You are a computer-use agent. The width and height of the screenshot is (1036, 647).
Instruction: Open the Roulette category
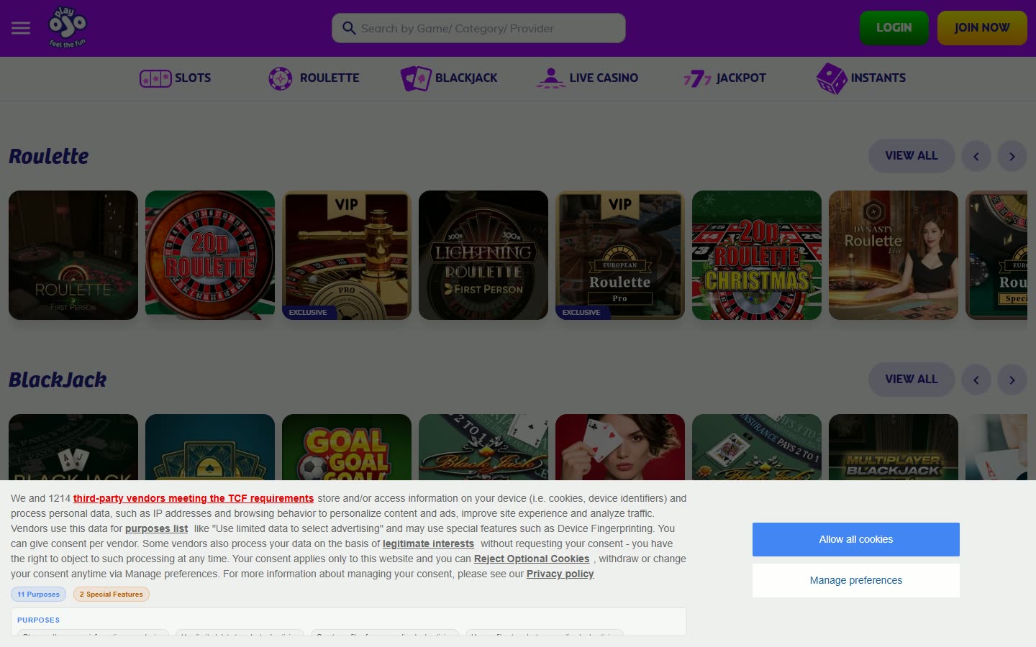[x=314, y=78]
